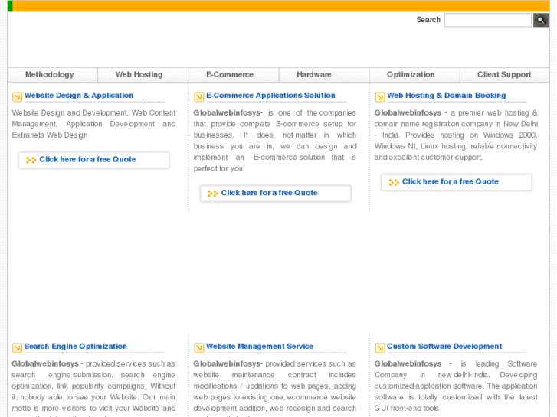The image size is (557, 417).
Task: Request free quote under Website Design section
Action: pos(87,160)
